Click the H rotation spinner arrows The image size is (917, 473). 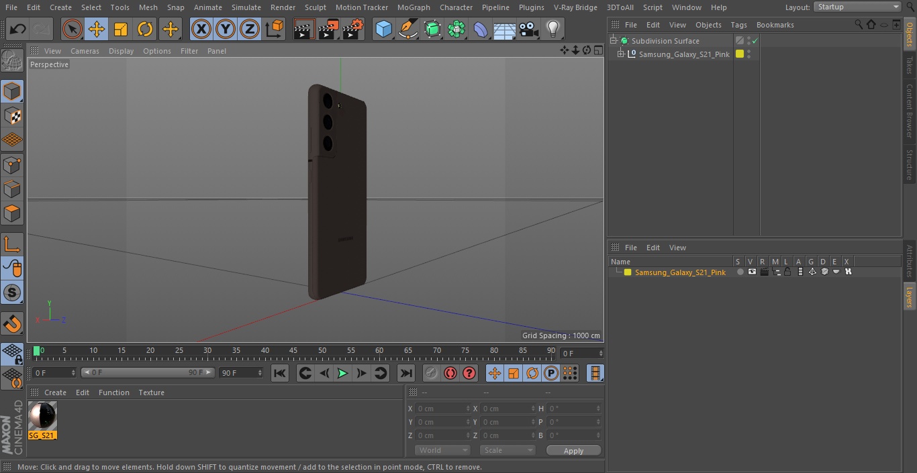[599, 409]
